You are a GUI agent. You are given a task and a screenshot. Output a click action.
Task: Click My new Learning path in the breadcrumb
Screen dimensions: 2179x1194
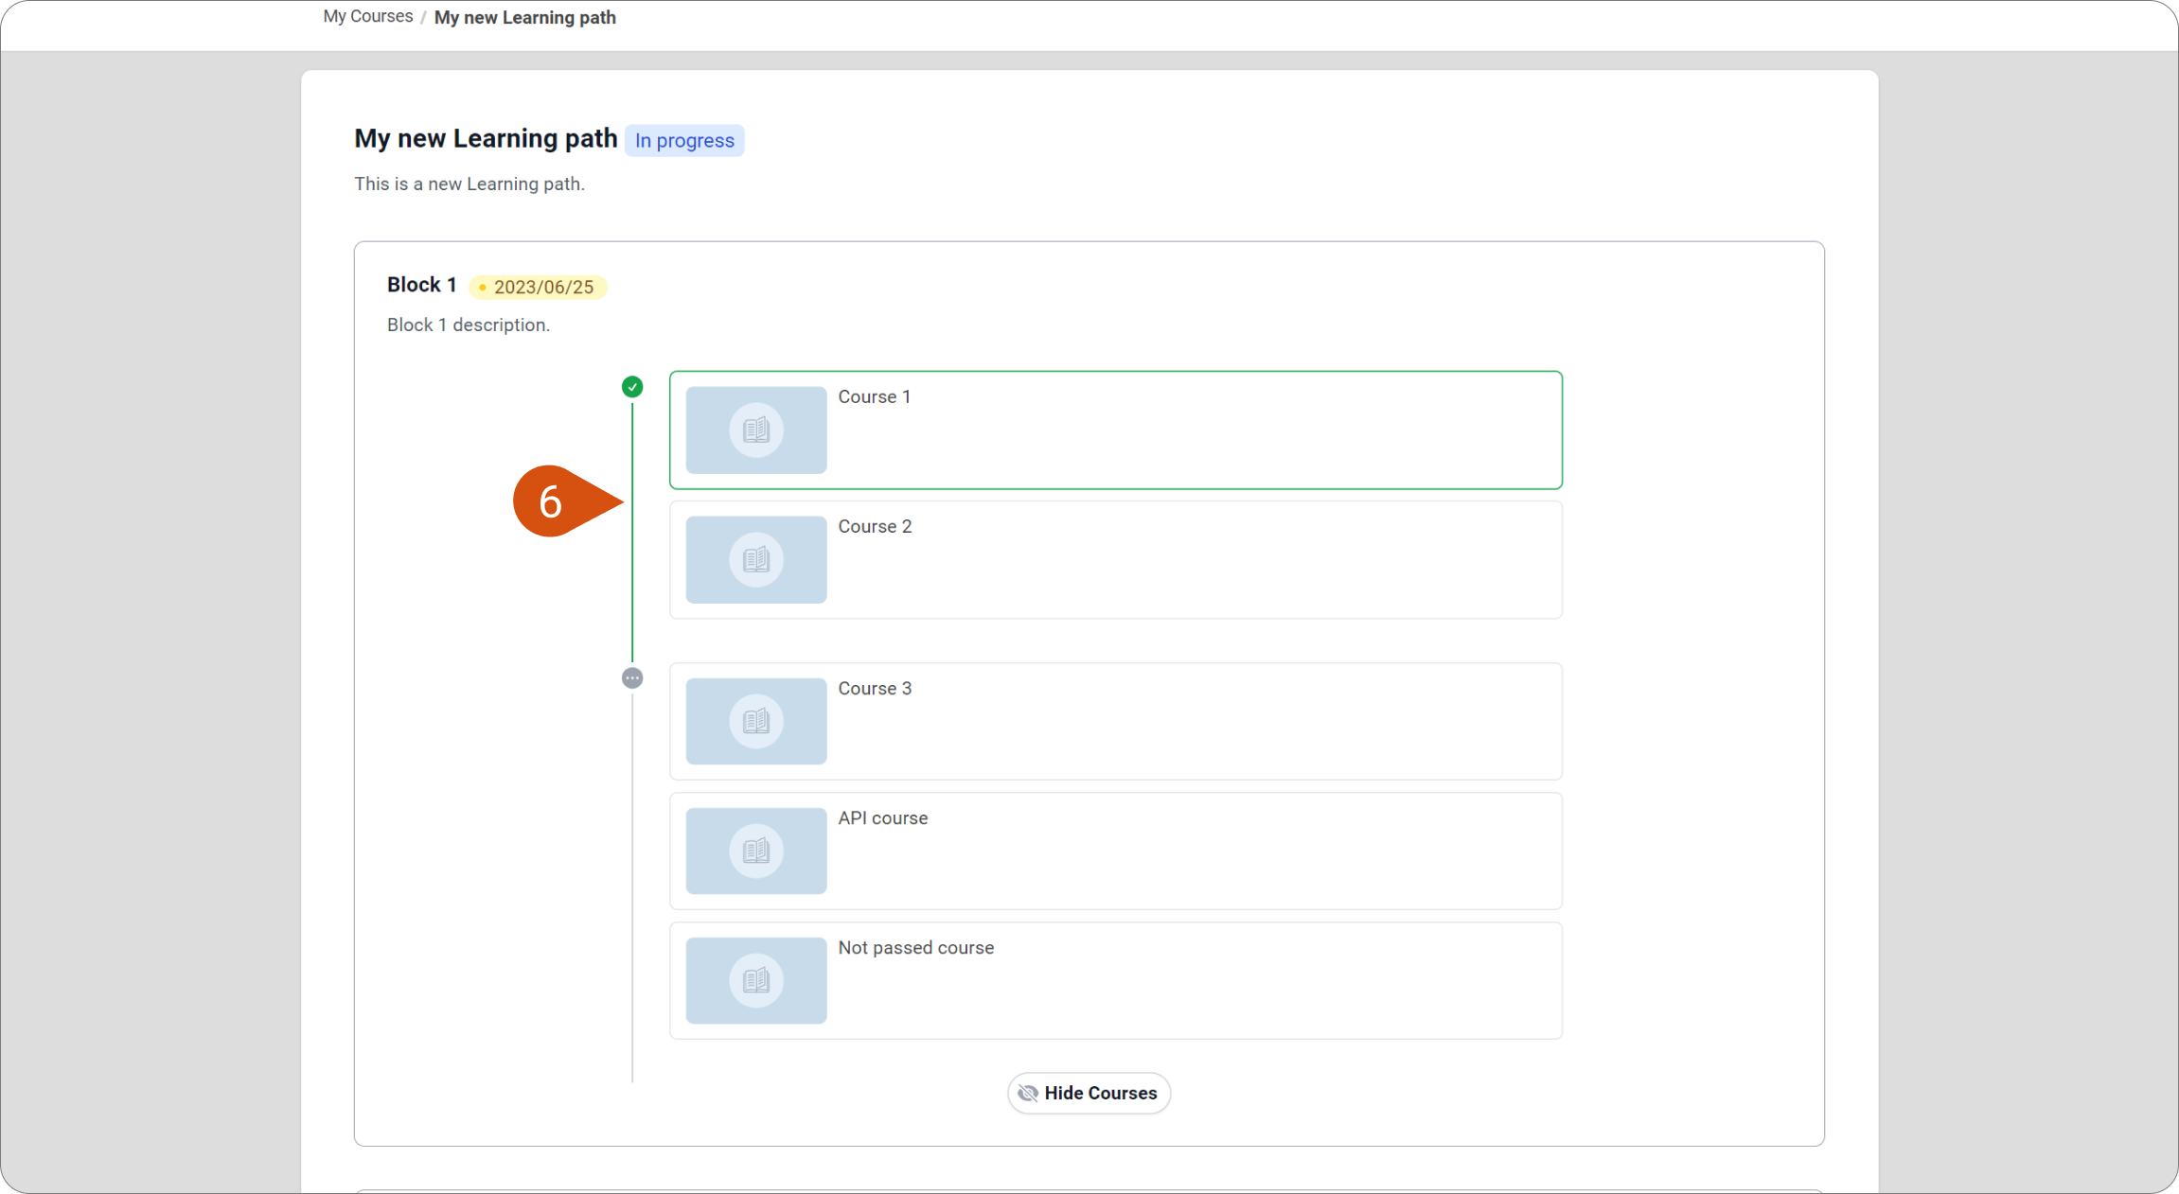pos(524,17)
